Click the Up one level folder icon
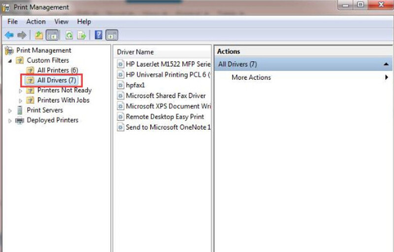This screenshot has height=252, width=394. point(39,35)
